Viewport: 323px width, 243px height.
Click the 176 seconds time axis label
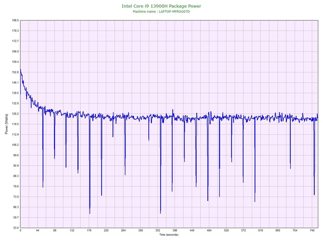tap(89, 230)
